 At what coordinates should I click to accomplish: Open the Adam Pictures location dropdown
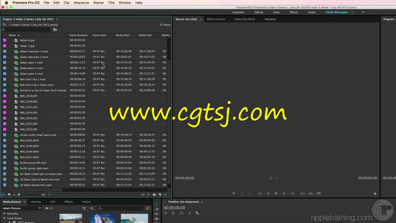[22, 208]
